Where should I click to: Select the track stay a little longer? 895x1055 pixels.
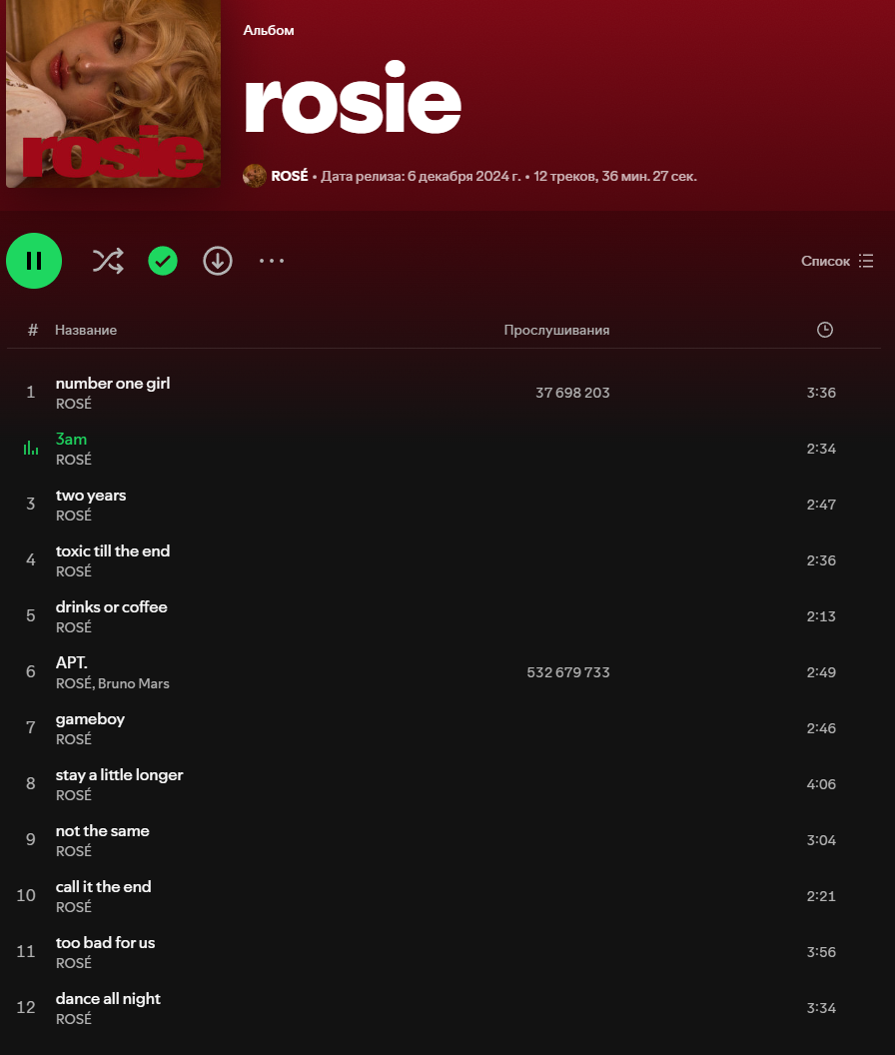(119, 775)
